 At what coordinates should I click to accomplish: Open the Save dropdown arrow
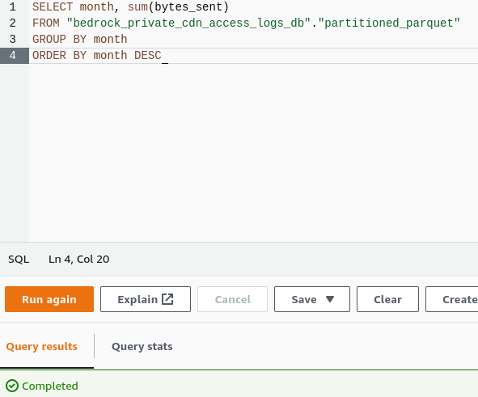coord(330,299)
